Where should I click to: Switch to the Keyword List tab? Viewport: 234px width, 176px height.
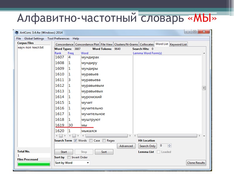[178, 44]
